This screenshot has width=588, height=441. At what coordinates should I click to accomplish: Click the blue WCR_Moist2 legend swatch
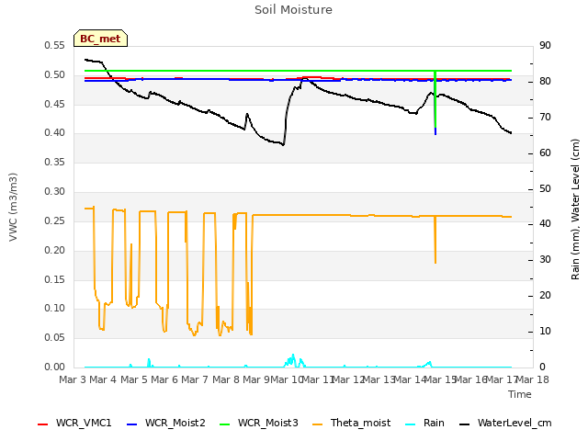tap(132, 424)
